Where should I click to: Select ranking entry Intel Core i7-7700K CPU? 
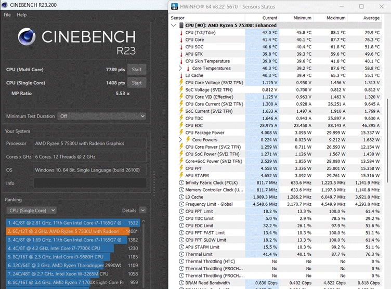coord(73,248)
